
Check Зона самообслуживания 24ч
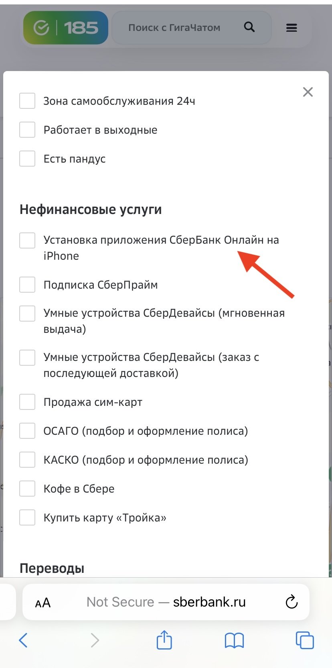(27, 101)
